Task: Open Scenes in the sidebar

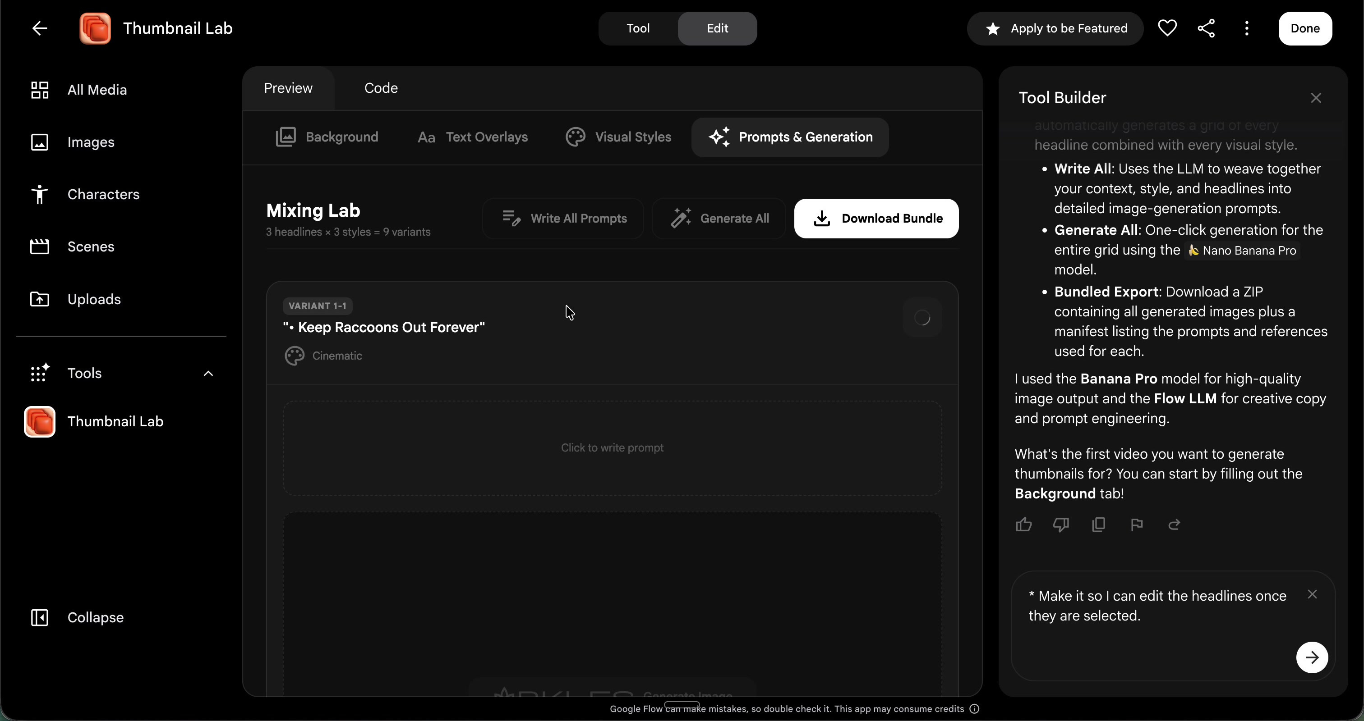Action: point(72,247)
